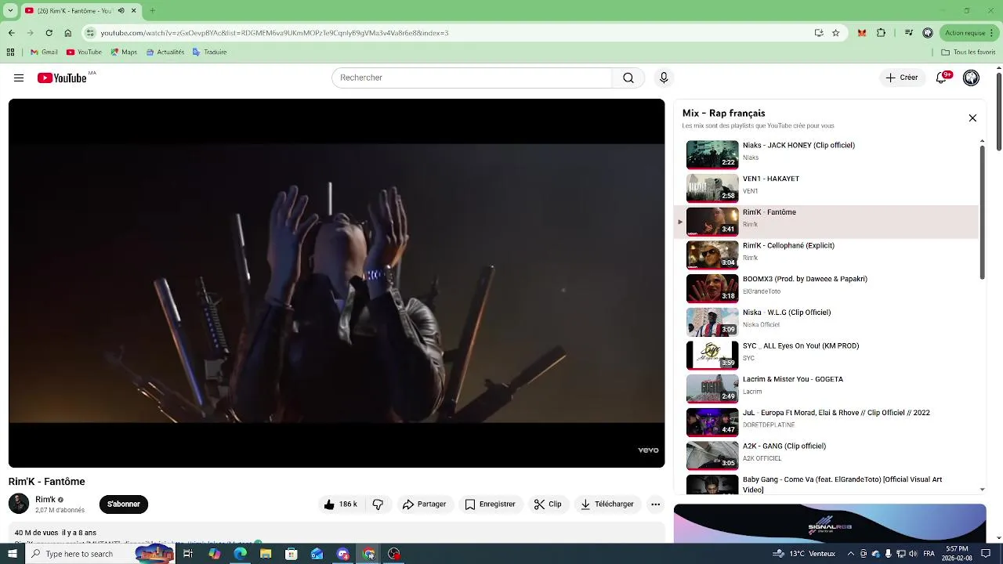The height and width of the screenshot is (564, 1003).
Task: Click the Clip scissors button
Action: coord(548,504)
